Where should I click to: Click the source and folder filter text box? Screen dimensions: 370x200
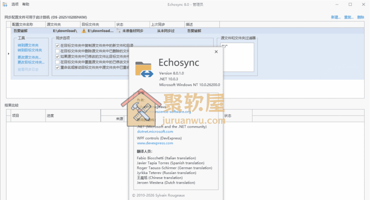pos(237,57)
